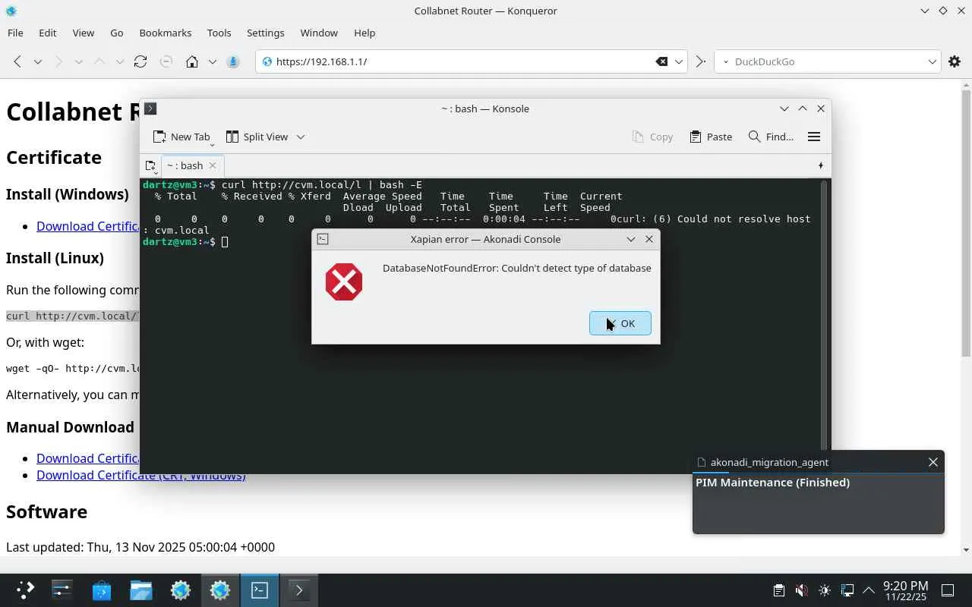Open the application launcher in taskbar

point(25,590)
